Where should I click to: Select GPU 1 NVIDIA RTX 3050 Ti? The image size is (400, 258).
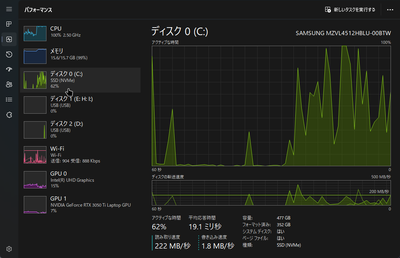pos(80,204)
